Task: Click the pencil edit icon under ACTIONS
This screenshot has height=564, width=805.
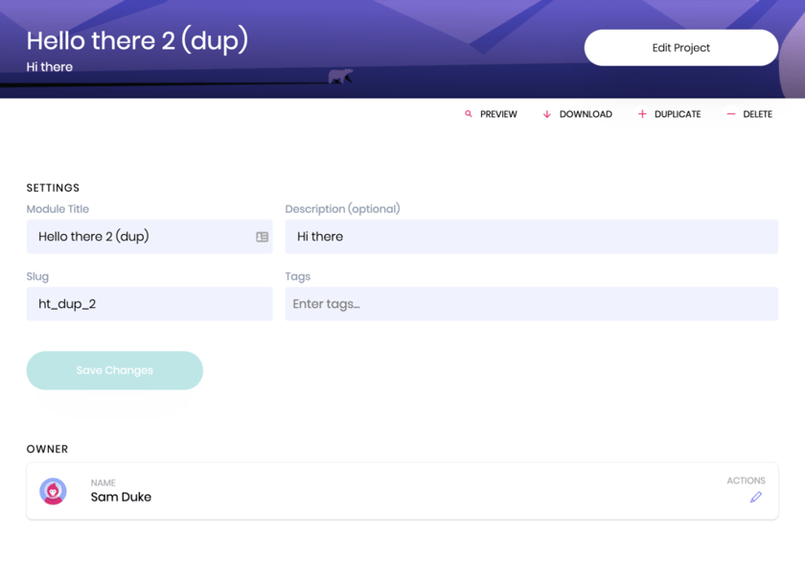Action: pyautogui.click(x=756, y=497)
